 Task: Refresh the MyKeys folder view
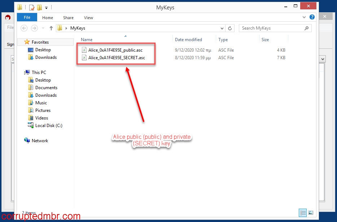coord(230,28)
